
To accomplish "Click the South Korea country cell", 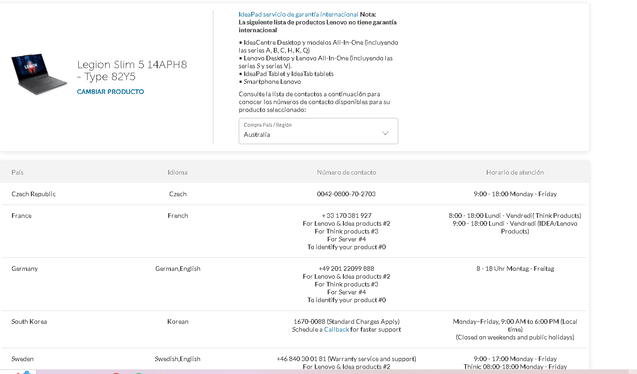I will point(29,321).
